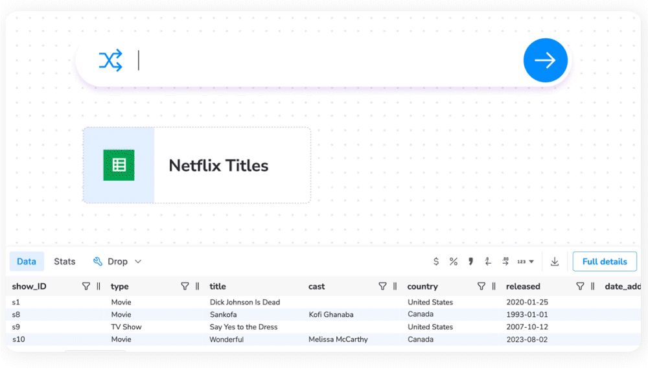Click the title Say Yes to the Dress

tap(244, 327)
